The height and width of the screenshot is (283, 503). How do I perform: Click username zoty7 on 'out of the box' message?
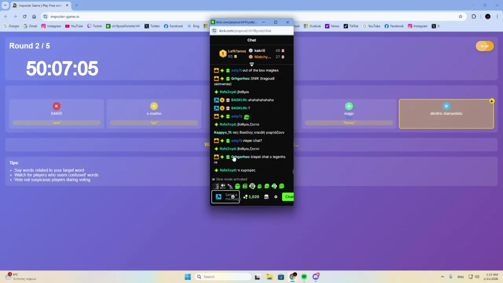click(236, 70)
